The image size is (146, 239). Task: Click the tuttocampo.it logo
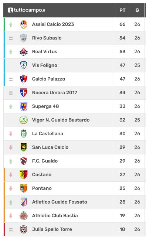pos(27,10)
